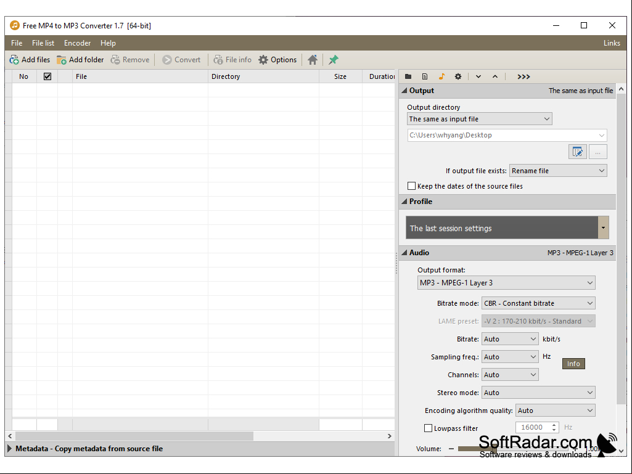The width and height of the screenshot is (632, 474).
Task: Collapse the Audio section
Action: coord(404,253)
